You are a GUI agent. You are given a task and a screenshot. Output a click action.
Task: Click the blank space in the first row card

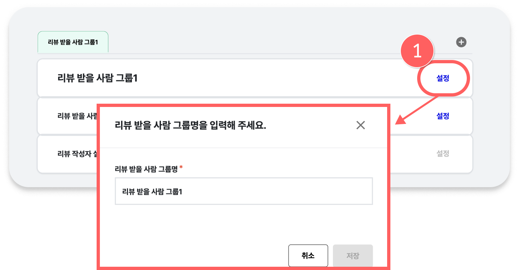click(277, 78)
